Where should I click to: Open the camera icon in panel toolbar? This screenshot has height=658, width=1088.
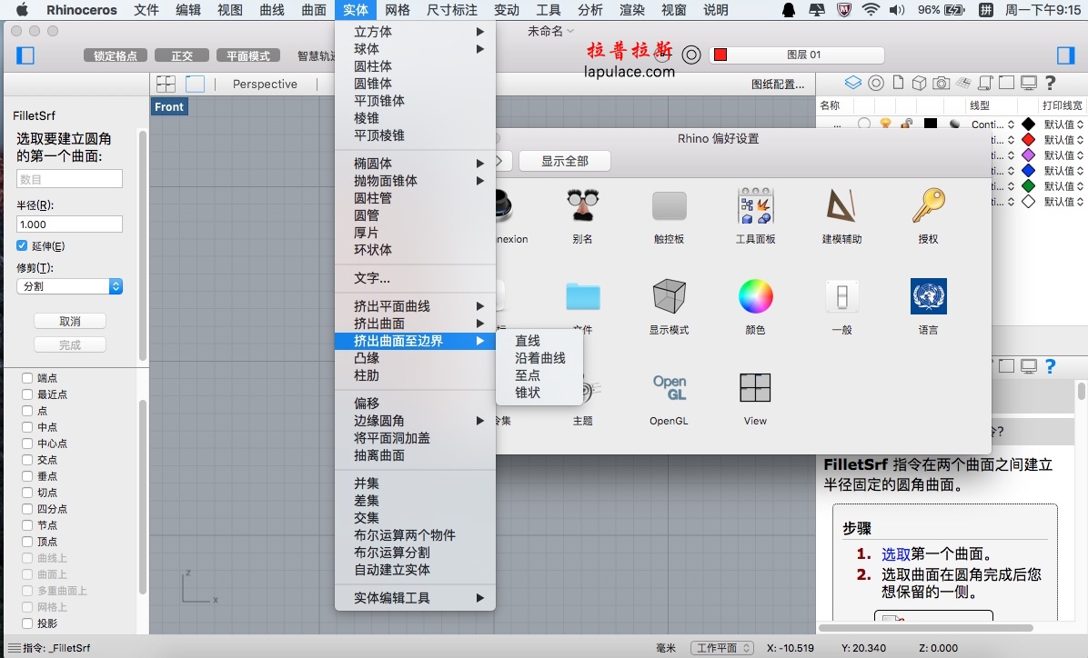(x=941, y=84)
